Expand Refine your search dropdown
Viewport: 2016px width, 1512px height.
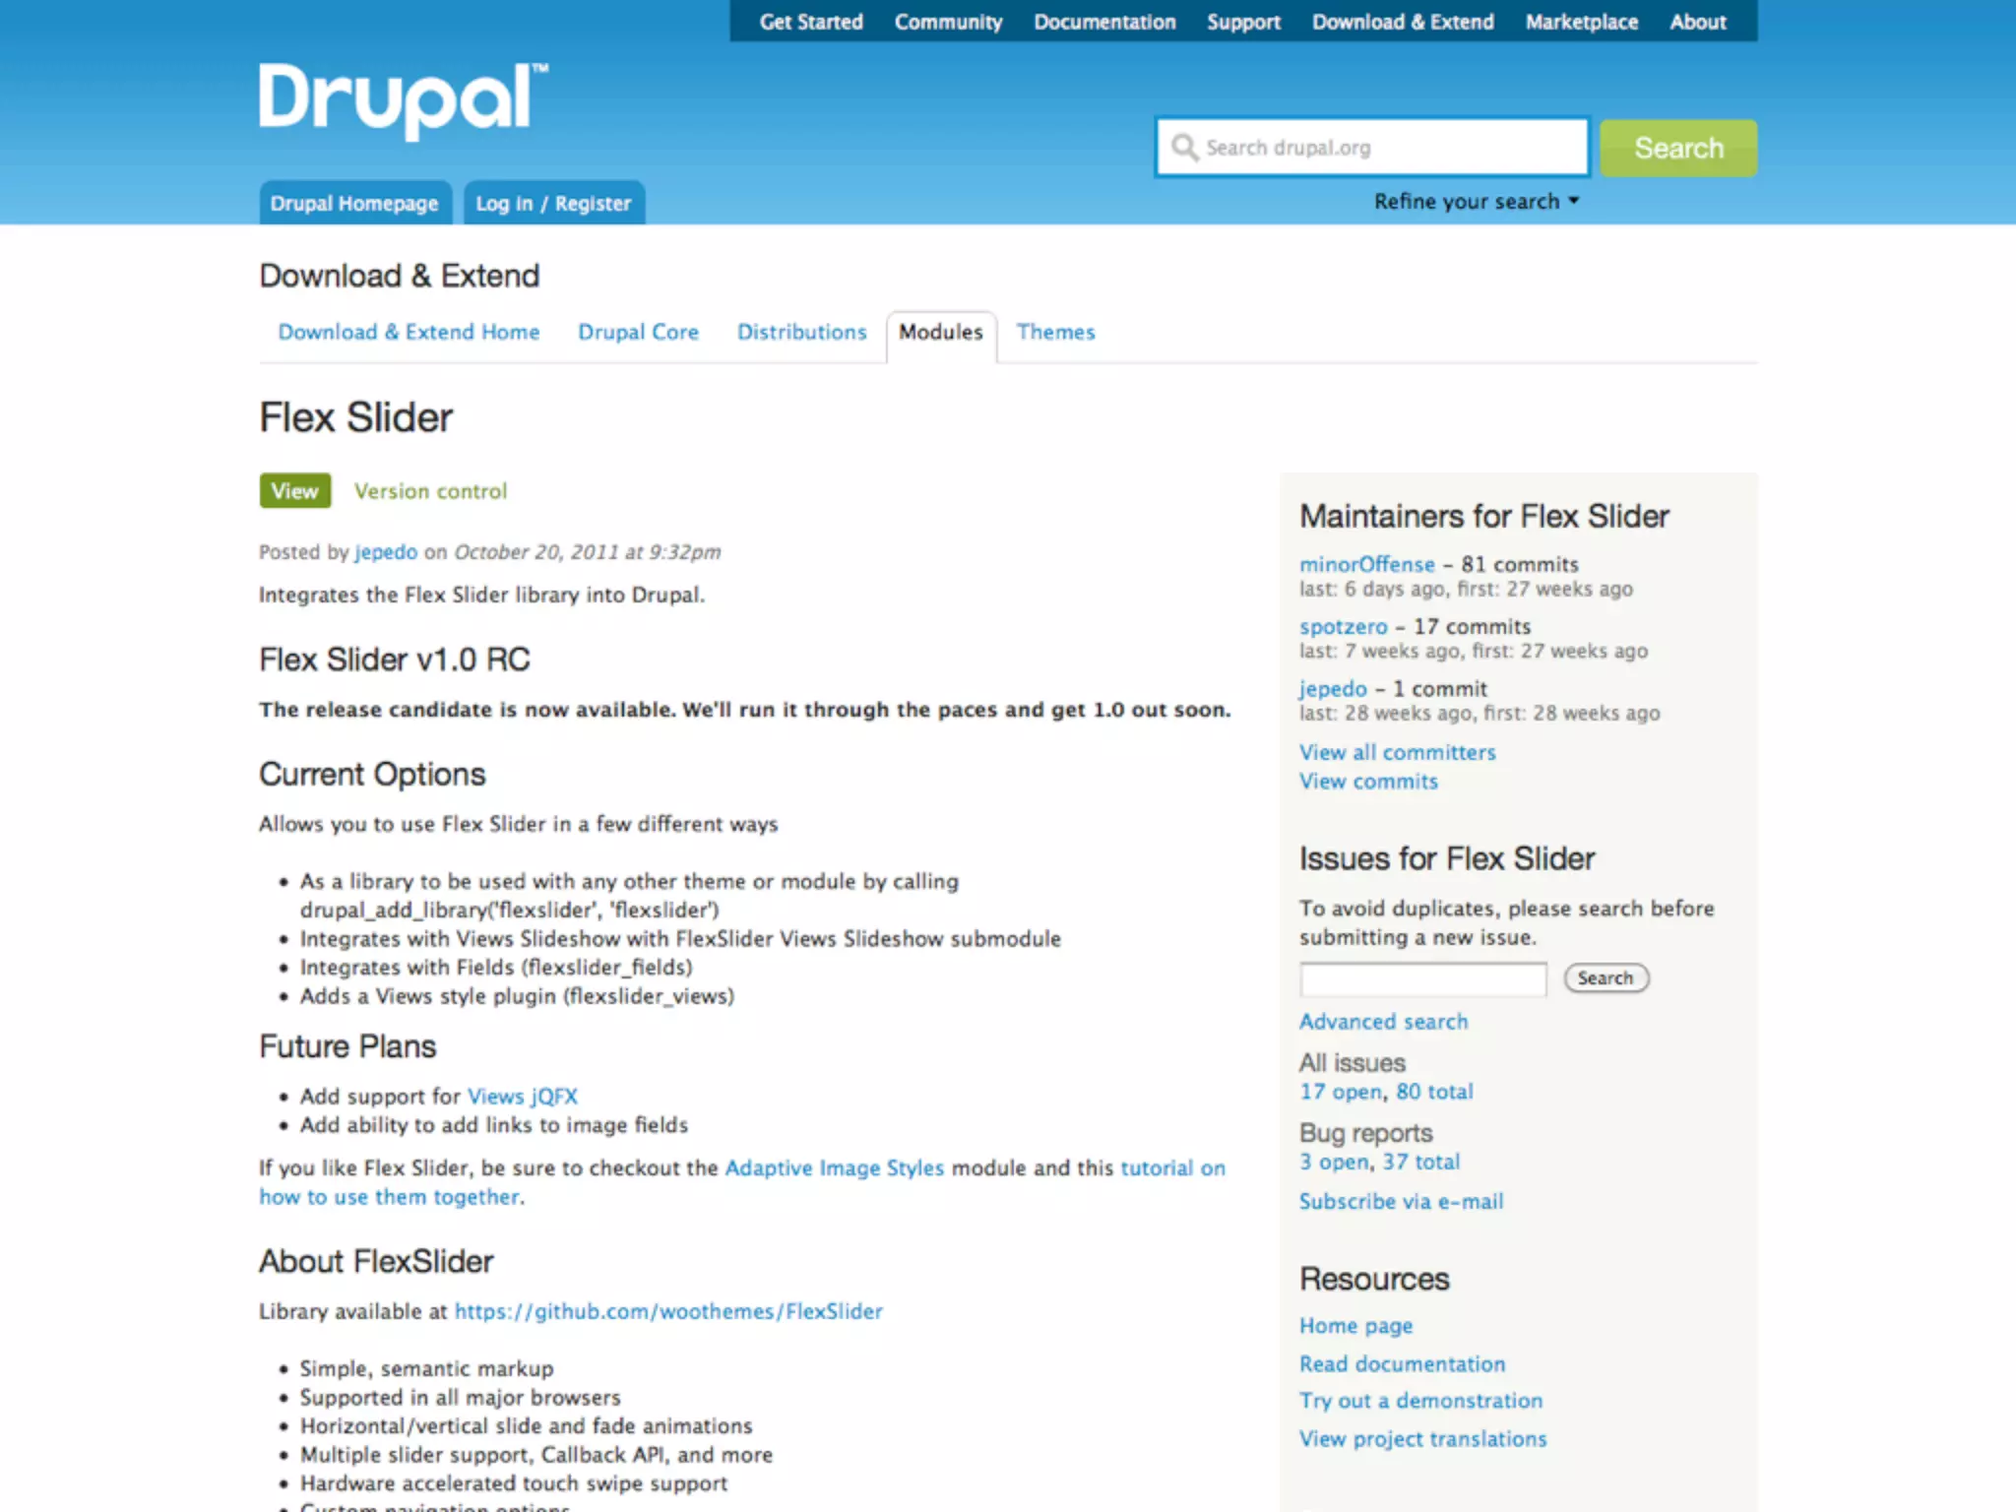(1476, 202)
